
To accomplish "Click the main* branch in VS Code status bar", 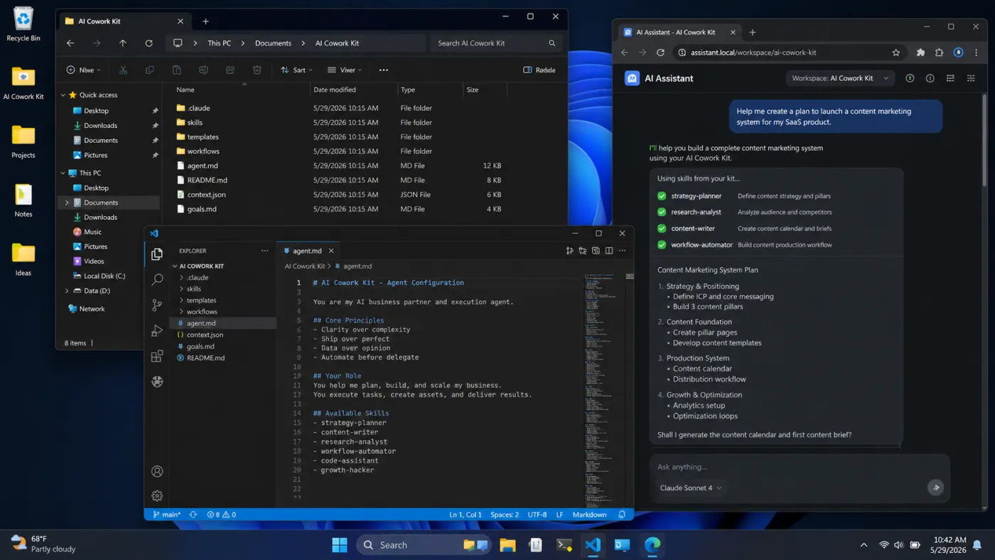I will (167, 515).
